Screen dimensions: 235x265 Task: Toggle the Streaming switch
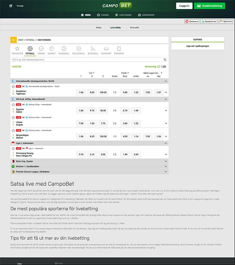click(164, 67)
